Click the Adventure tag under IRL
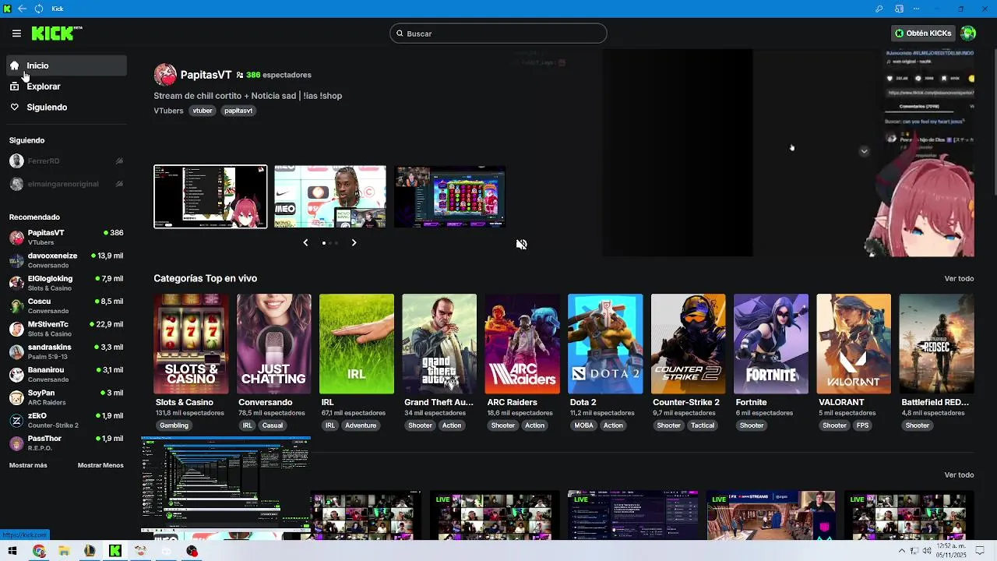Screen dimensions: 997x561 (x=361, y=425)
